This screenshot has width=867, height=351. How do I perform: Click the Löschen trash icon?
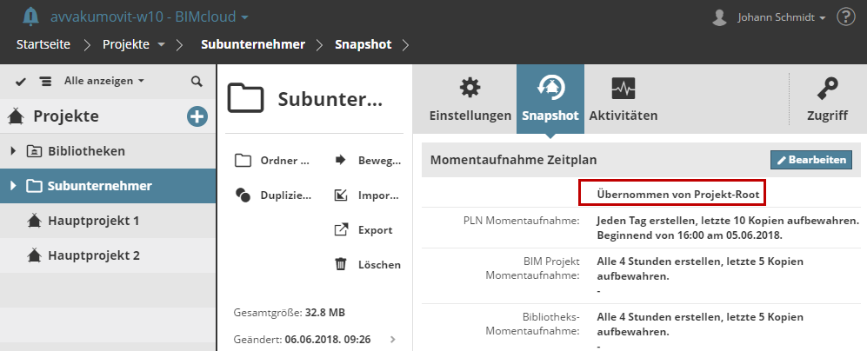pyautogui.click(x=341, y=264)
